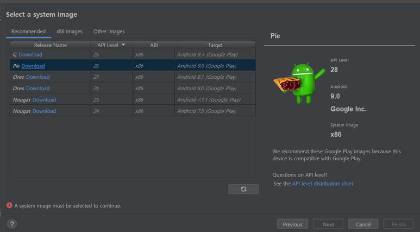Download the Q system image
Screen dimensions: 420x232
[x=30, y=54]
